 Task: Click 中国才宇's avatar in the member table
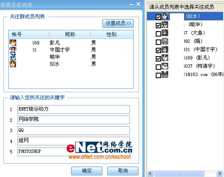point(13,50)
